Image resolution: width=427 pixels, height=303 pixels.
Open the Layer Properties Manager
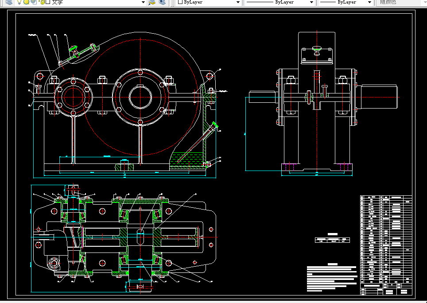pyautogui.click(x=9, y=2)
